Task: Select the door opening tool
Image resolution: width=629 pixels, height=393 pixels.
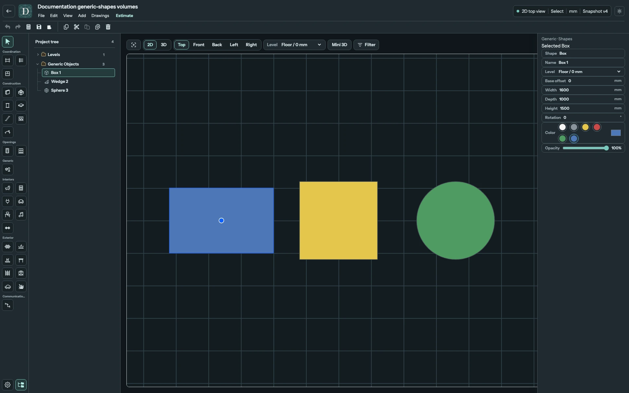Action: (8, 151)
